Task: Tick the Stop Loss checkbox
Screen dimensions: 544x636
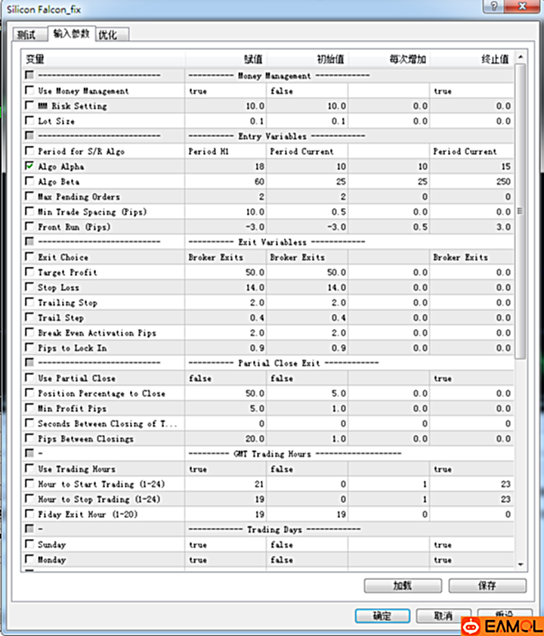Action: pyautogui.click(x=29, y=287)
